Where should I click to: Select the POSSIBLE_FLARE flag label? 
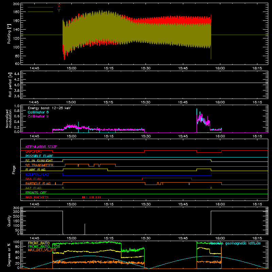(39, 156)
